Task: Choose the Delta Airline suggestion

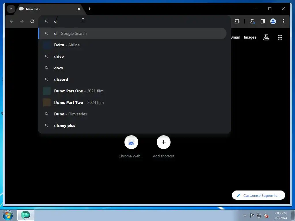Action: tap(132, 45)
